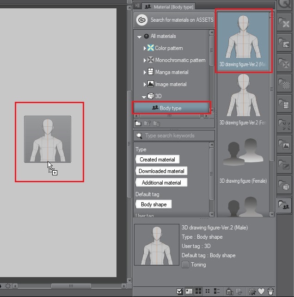Select the Material [Body type] tab
The image size is (294, 297).
pyautogui.click(x=170, y=7)
